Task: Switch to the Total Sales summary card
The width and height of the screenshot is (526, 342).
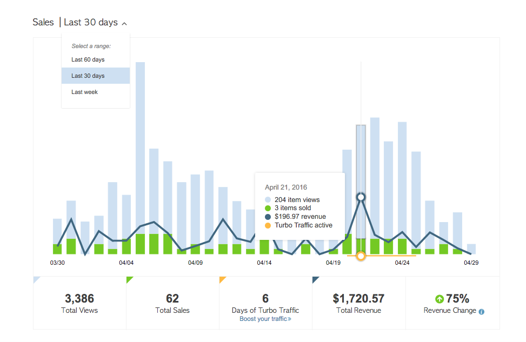Action: pos(172,301)
